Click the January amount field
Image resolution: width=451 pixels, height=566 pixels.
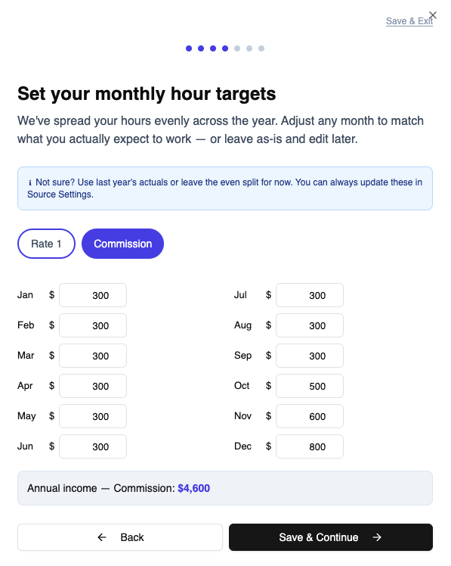tap(93, 295)
